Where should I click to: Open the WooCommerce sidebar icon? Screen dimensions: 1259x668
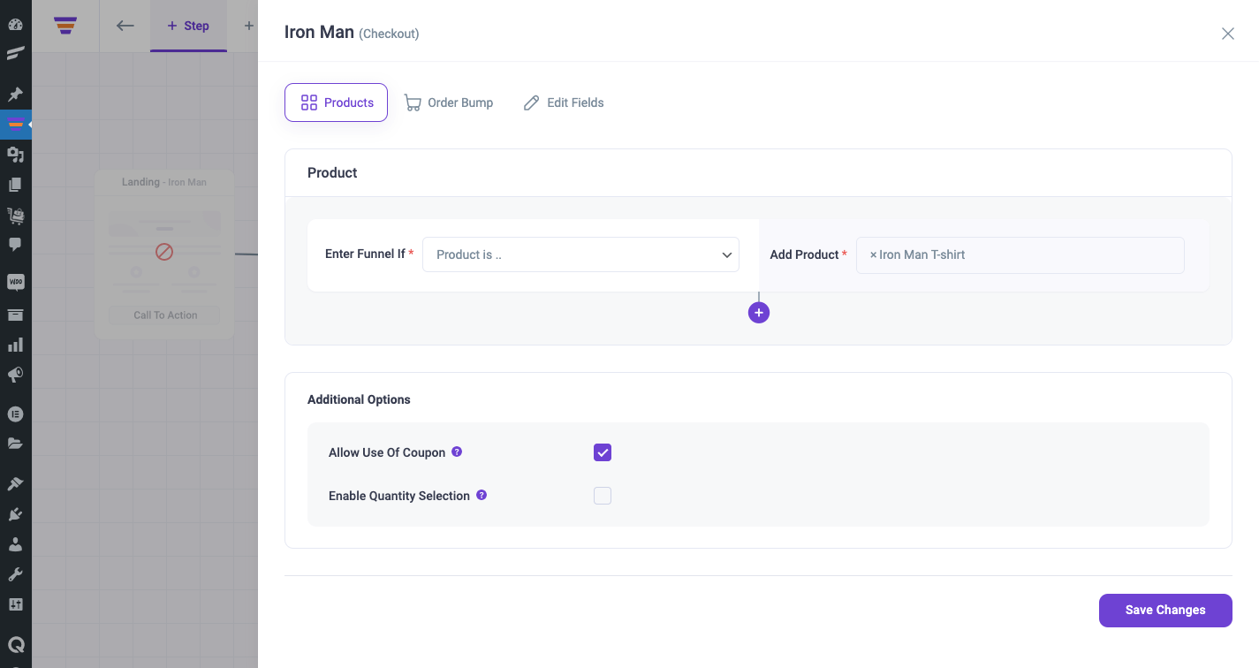(x=15, y=283)
